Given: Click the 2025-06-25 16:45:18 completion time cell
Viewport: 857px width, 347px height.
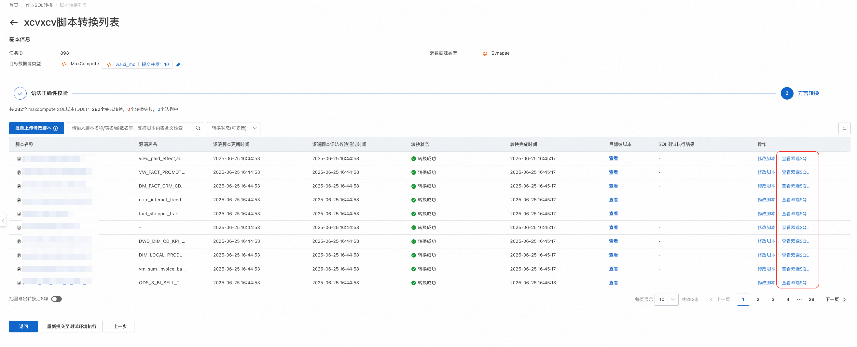Looking at the screenshot, I should click(533, 283).
